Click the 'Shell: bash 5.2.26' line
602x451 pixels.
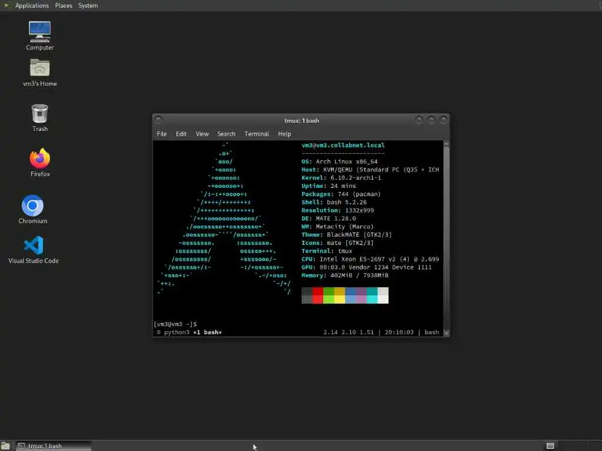[334, 202]
